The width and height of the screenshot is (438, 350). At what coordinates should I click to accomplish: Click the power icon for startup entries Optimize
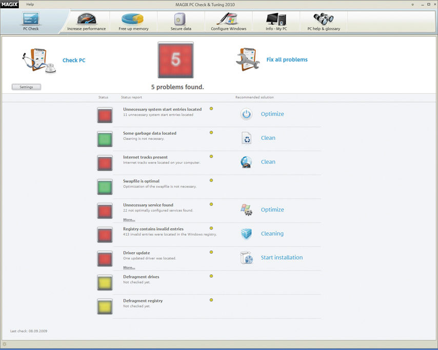pyautogui.click(x=246, y=114)
